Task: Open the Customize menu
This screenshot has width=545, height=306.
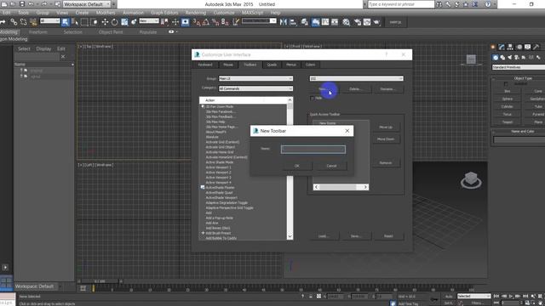Action: (x=224, y=13)
